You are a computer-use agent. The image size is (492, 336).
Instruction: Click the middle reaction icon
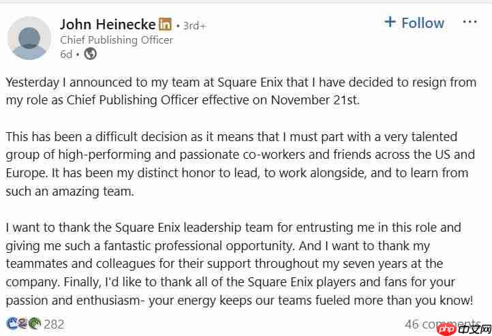point(22,324)
